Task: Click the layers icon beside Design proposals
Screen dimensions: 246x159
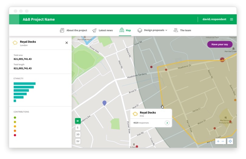Action: (140, 30)
